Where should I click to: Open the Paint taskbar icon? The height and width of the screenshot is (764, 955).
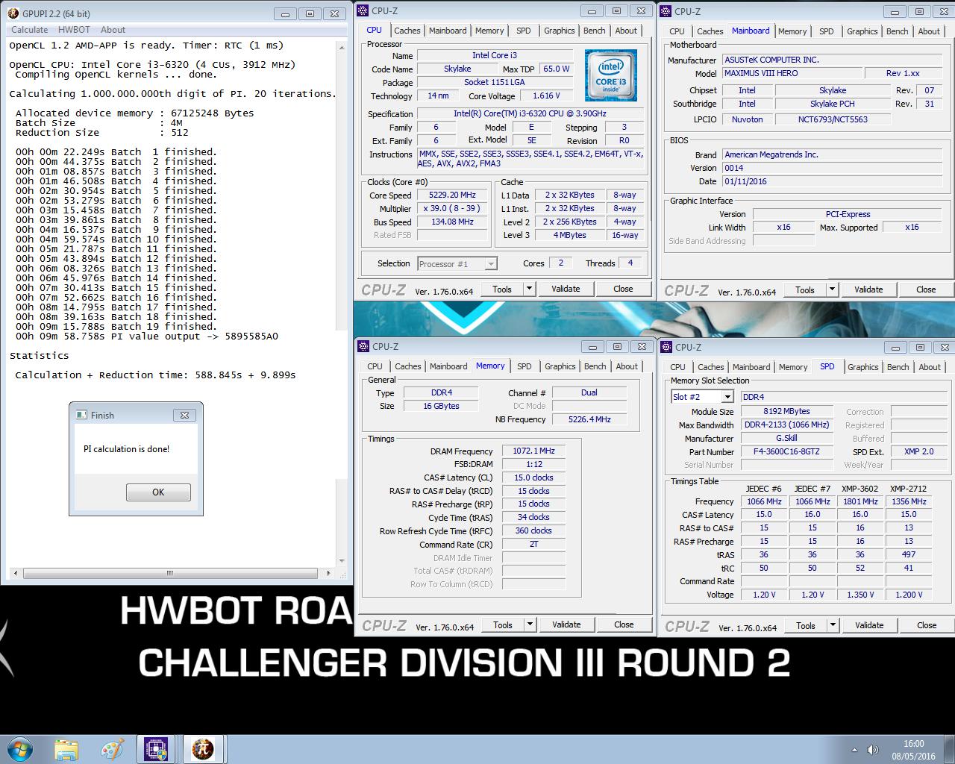click(112, 749)
